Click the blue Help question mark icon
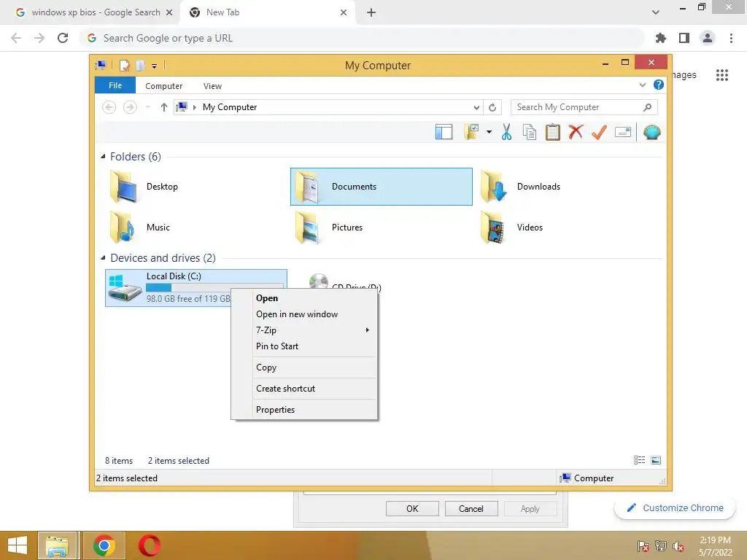This screenshot has width=747, height=560. [659, 85]
